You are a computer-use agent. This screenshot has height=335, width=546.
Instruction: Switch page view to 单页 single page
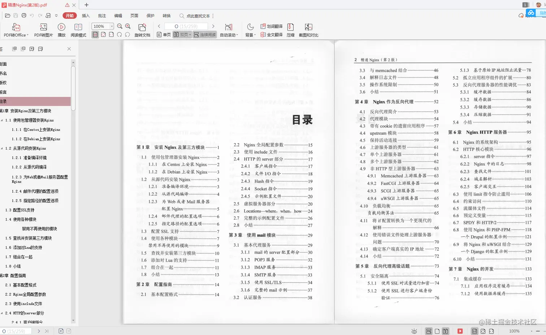(162, 35)
